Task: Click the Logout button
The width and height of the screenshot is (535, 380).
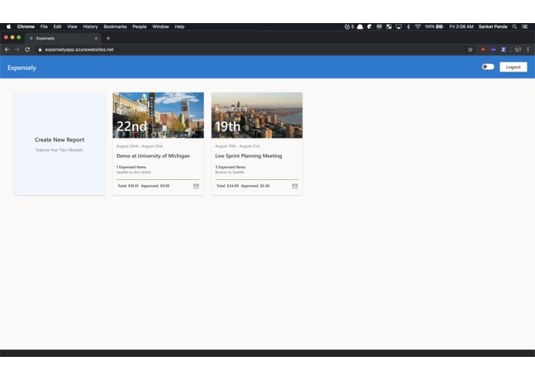Action: (513, 67)
